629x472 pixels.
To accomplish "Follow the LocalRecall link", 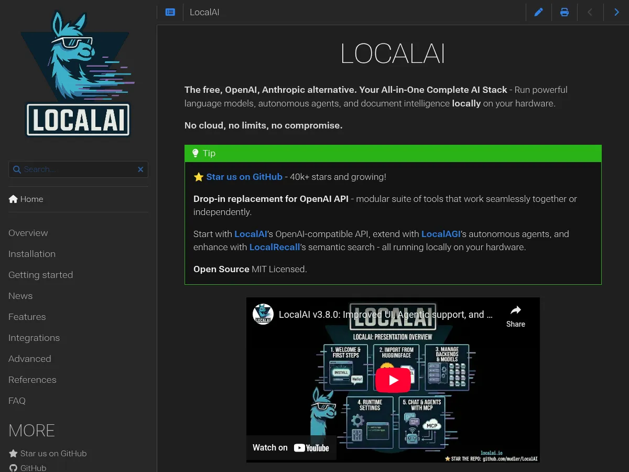I will point(275,247).
